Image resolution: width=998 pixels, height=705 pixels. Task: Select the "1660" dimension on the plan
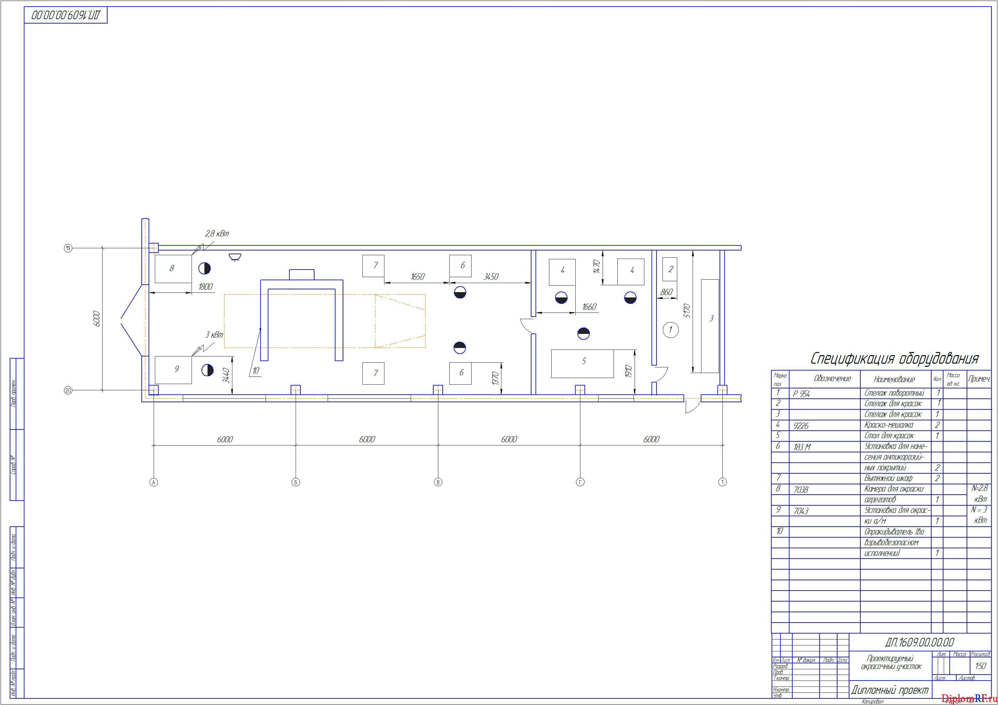coord(589,307)
